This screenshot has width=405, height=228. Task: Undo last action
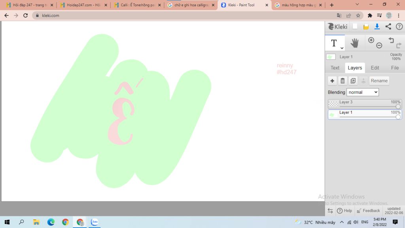pyautogui.click(x=391, y=40)
